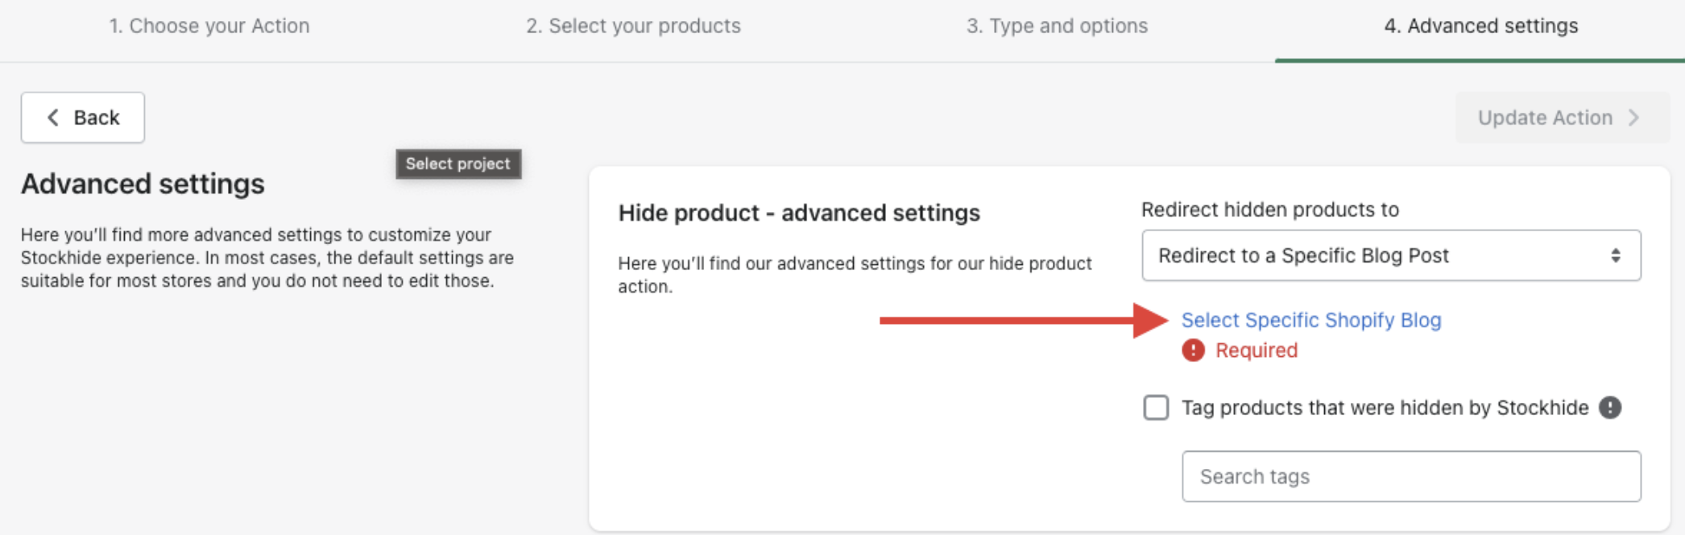Viewport: 1685px width, 535px height.
Task: Click the 'Tag products that were hidden' label
Action: pos(1385,408)
